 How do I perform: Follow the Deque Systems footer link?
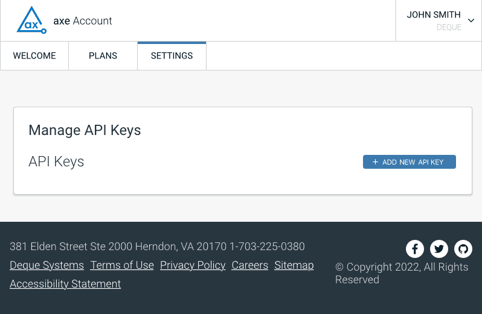47,265
